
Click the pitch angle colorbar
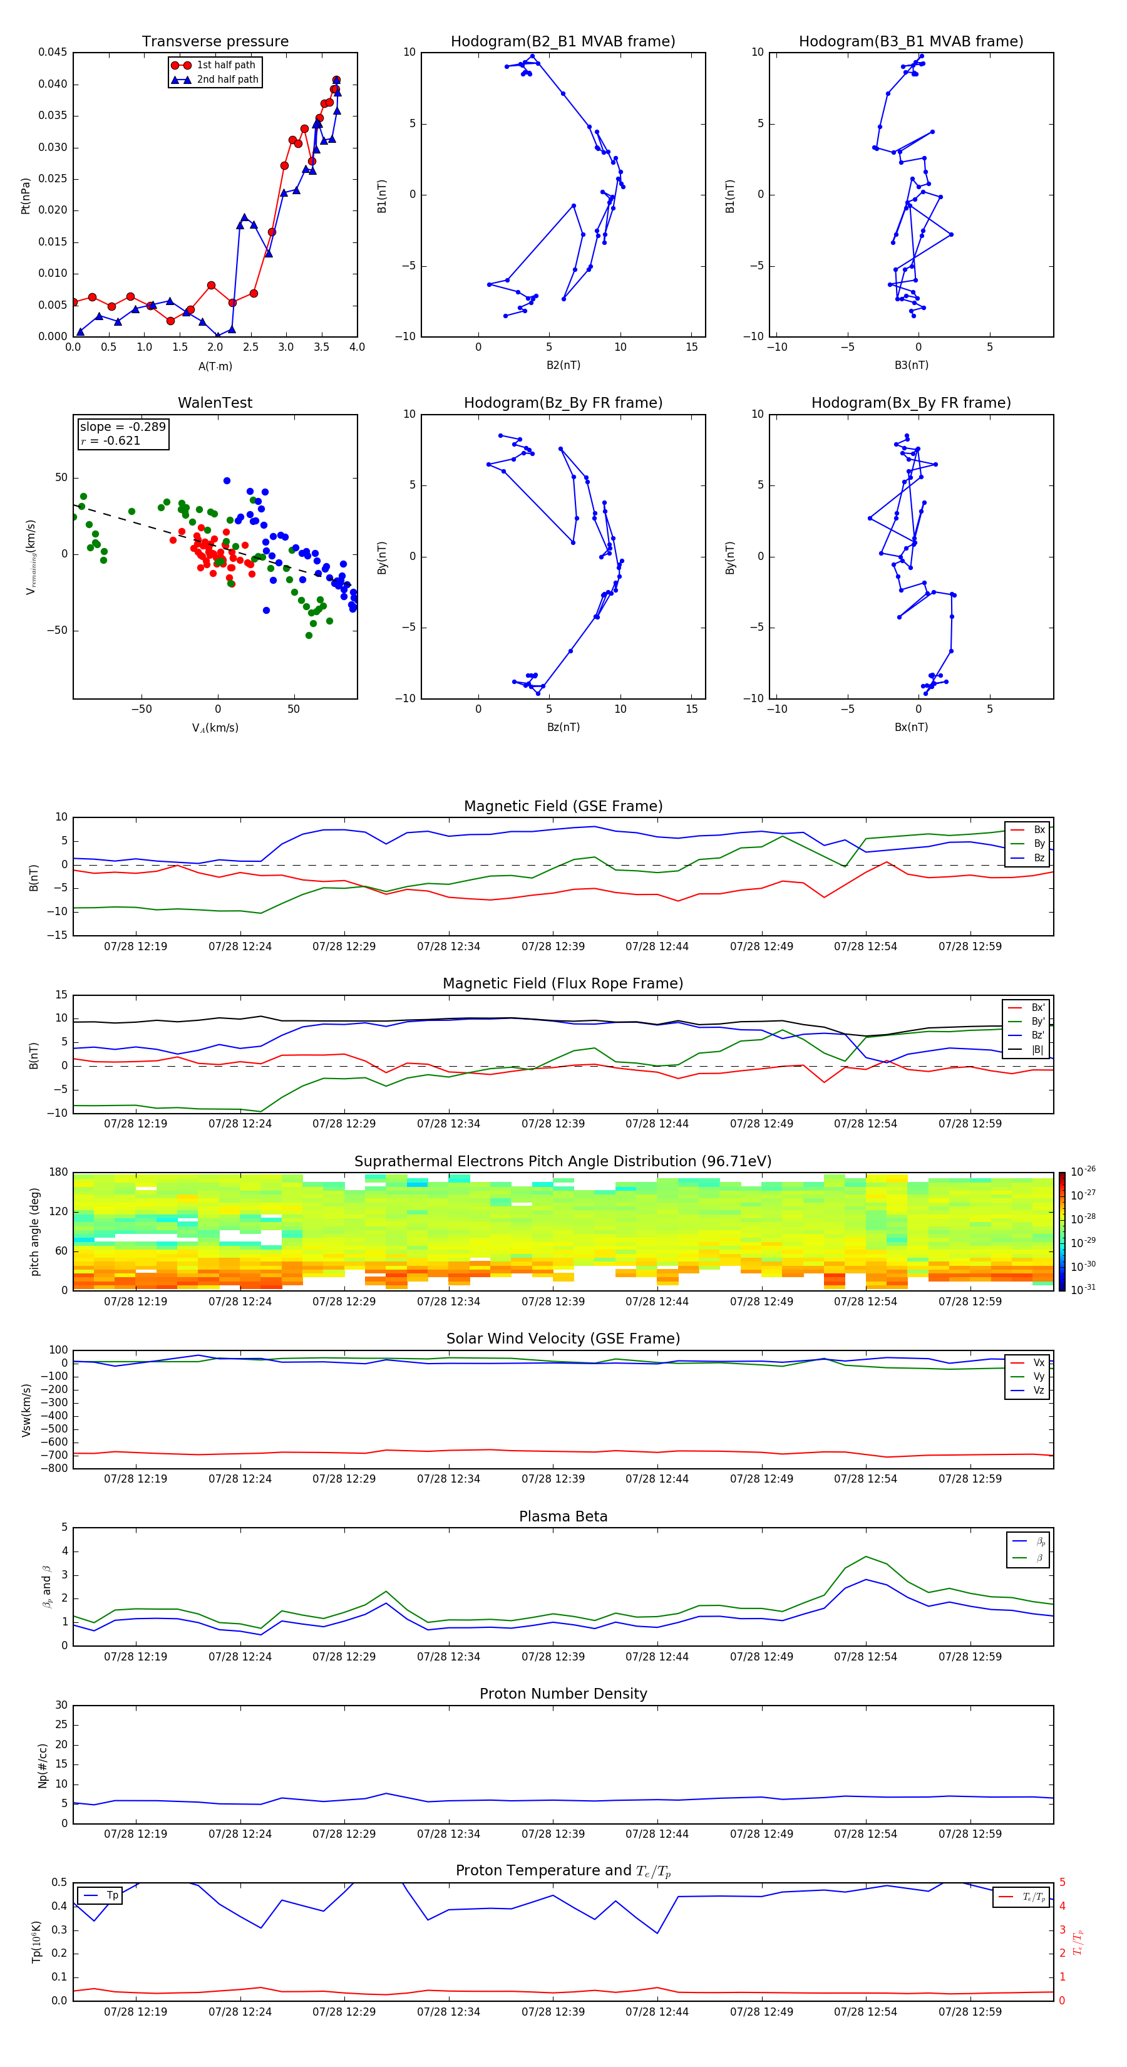coord(1062,1231)
